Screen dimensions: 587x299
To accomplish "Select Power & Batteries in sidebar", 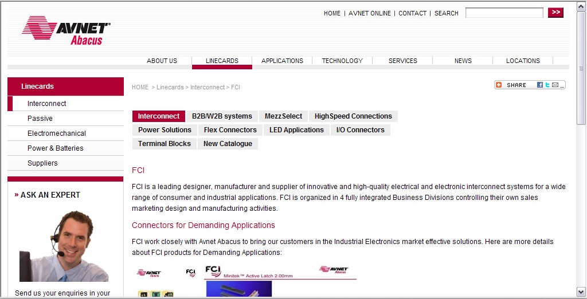I will 65,148.
